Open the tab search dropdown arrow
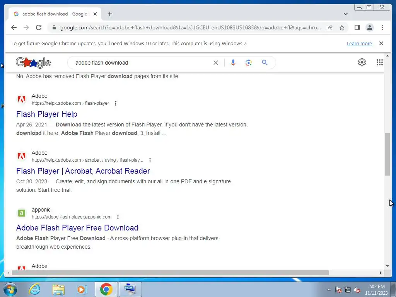Screen dimensions: 396x297 (345, 14)
